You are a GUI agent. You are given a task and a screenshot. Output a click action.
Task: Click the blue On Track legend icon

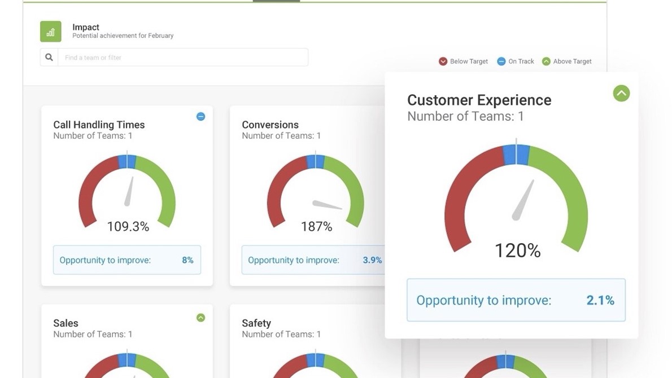pyautogui.click(x=501, y=61)
